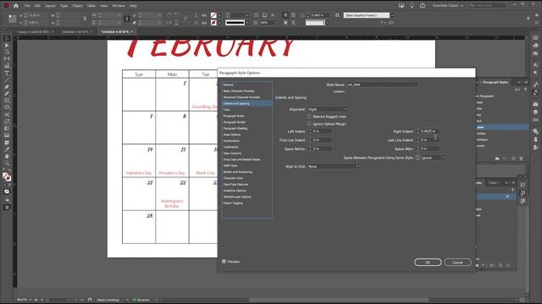Click the Left Indent value field
This screenshot has height=304, width=542.
(322, 132)
